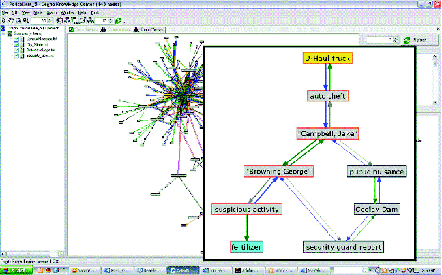Toggle the Security source file checkbox

click(x=17, y=56)
